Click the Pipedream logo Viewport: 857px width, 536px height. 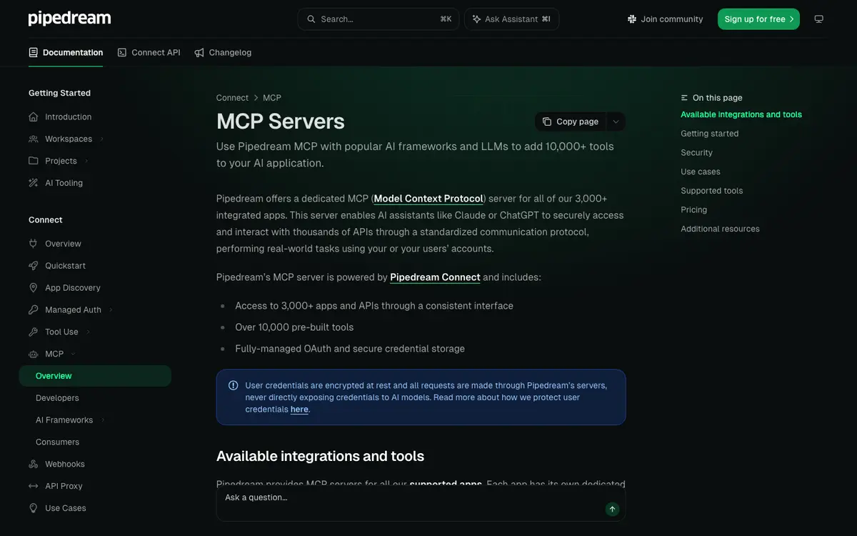point(69,19)
